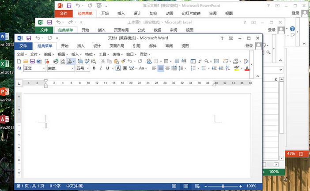Click the Center alignment icon
This screenshot has width=310, height=191.
click(x=167, y=68)
